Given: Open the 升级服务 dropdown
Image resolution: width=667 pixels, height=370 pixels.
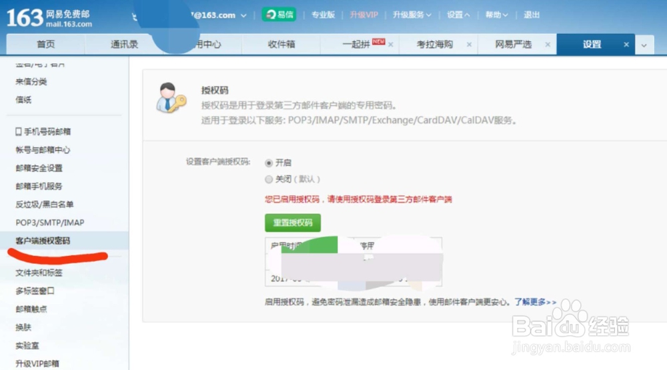Looking at the screenshot, I should coord(412,15).
